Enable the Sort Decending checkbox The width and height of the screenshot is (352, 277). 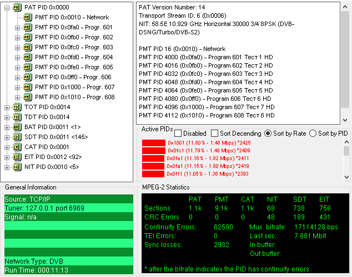tap(214, 134)
